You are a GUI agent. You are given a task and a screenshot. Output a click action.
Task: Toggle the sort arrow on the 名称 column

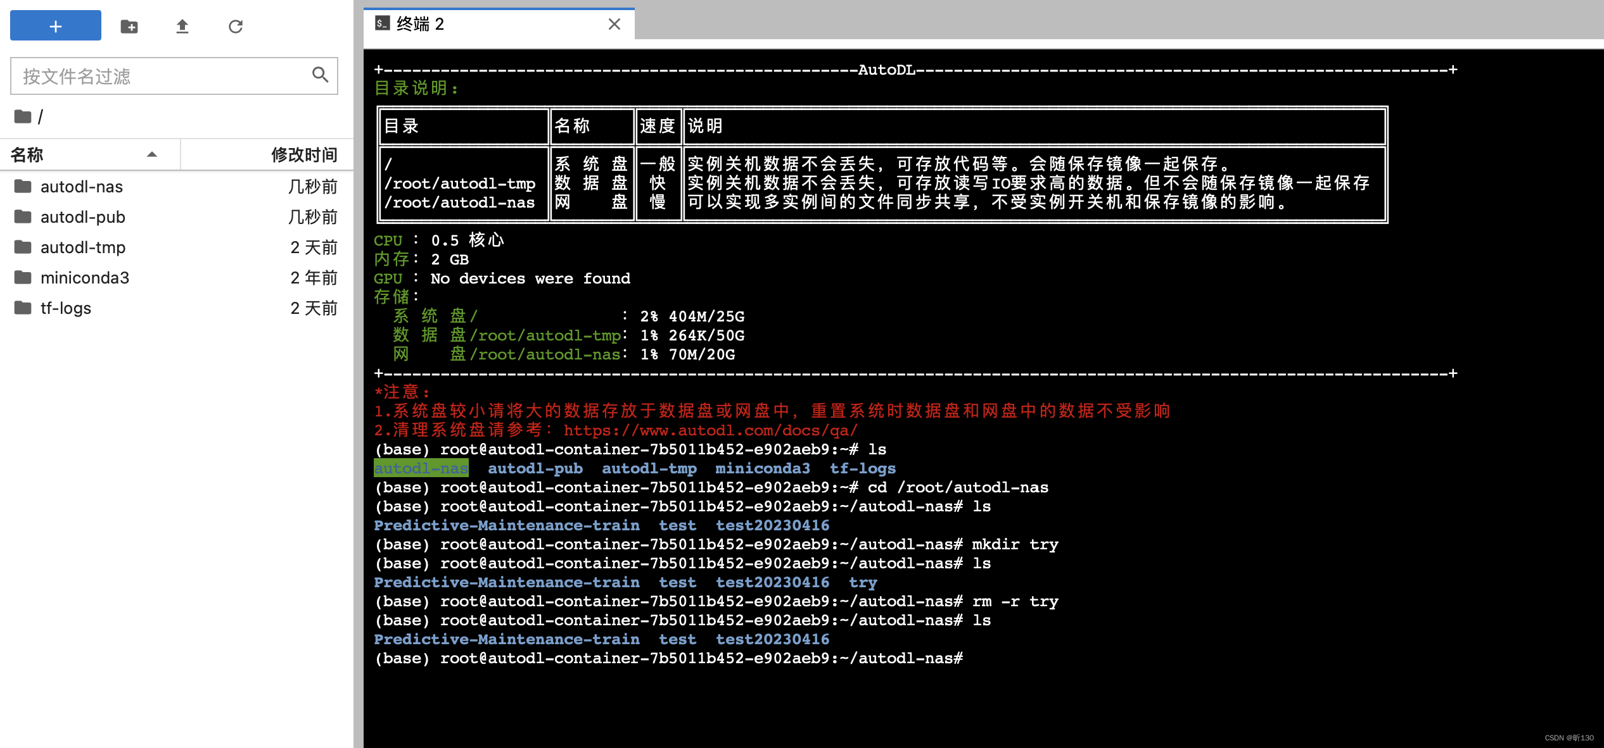[x=152, y=154]
